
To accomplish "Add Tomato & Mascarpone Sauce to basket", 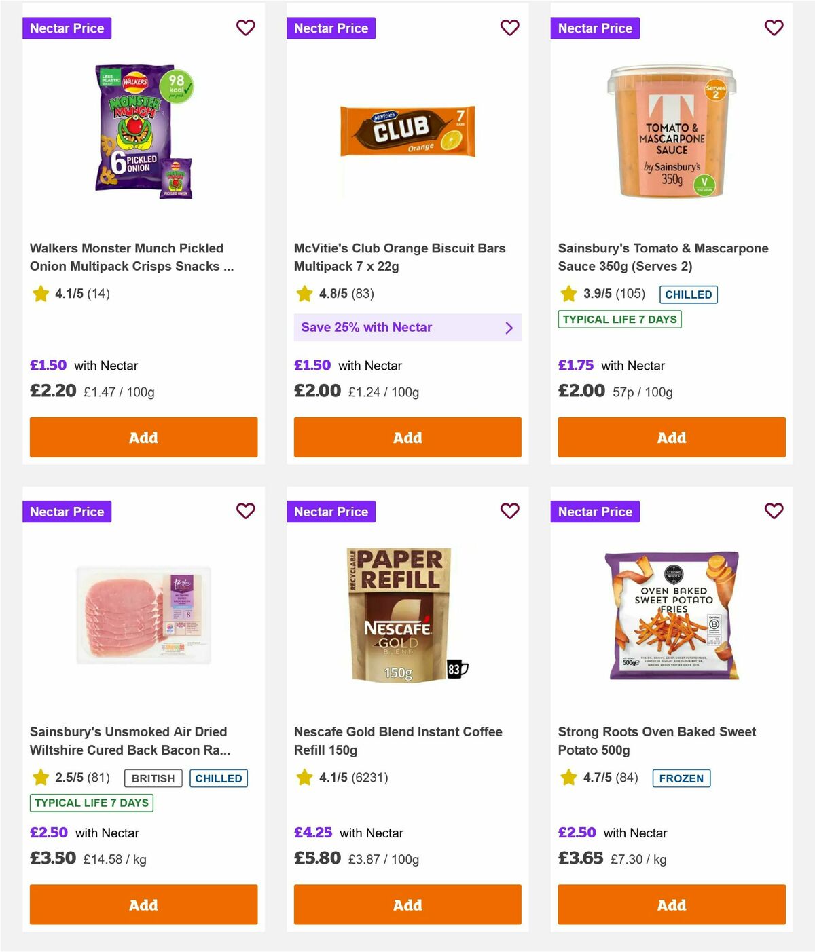I will click(671, 438).
